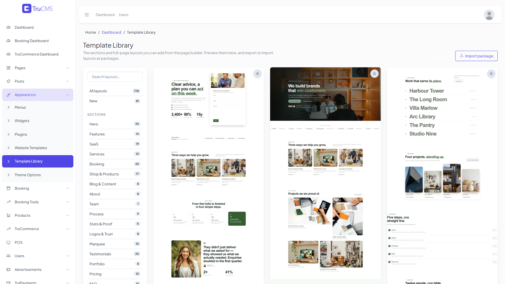Expand the Posts submenu chevron
505x284 pixels.
(68, 81)
